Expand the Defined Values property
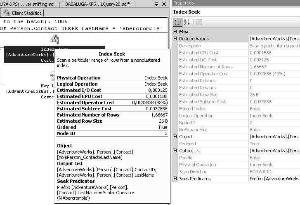The image size is (300, 205). pos(175,39)
